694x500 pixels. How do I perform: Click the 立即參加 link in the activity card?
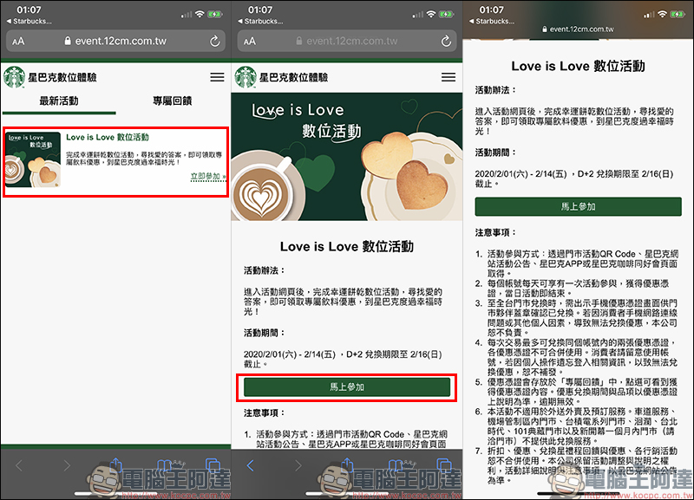206,177
